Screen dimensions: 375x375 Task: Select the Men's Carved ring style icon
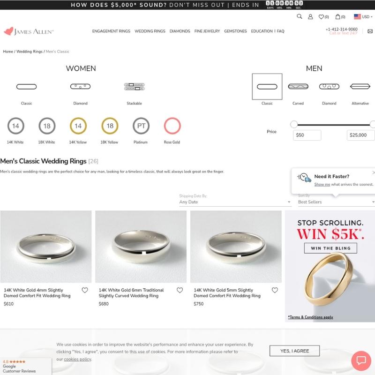click(298, 86)
